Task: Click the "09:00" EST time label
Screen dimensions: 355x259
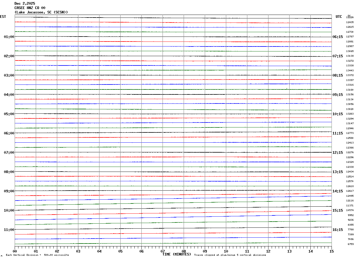Action: click(x=9, y=191)
